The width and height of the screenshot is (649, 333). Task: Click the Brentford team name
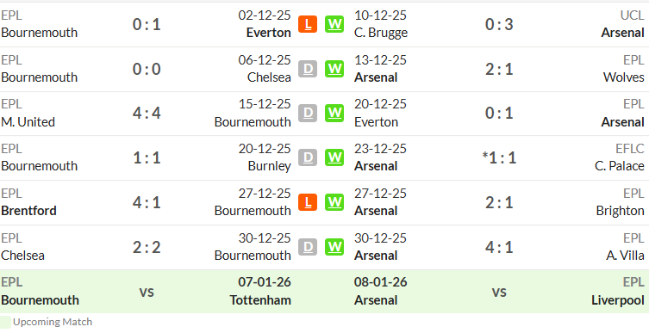click(x=28, y=211)
